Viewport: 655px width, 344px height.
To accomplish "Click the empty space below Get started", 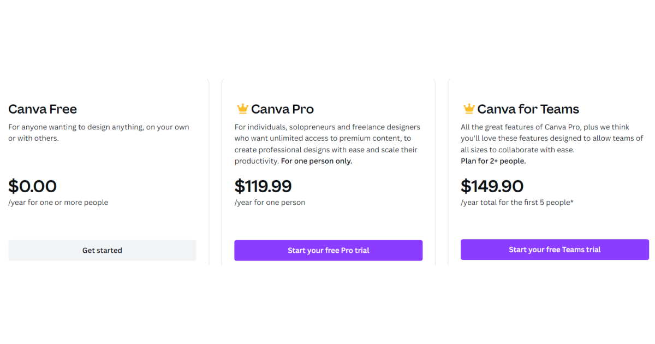I will click(x=102, y=300).
